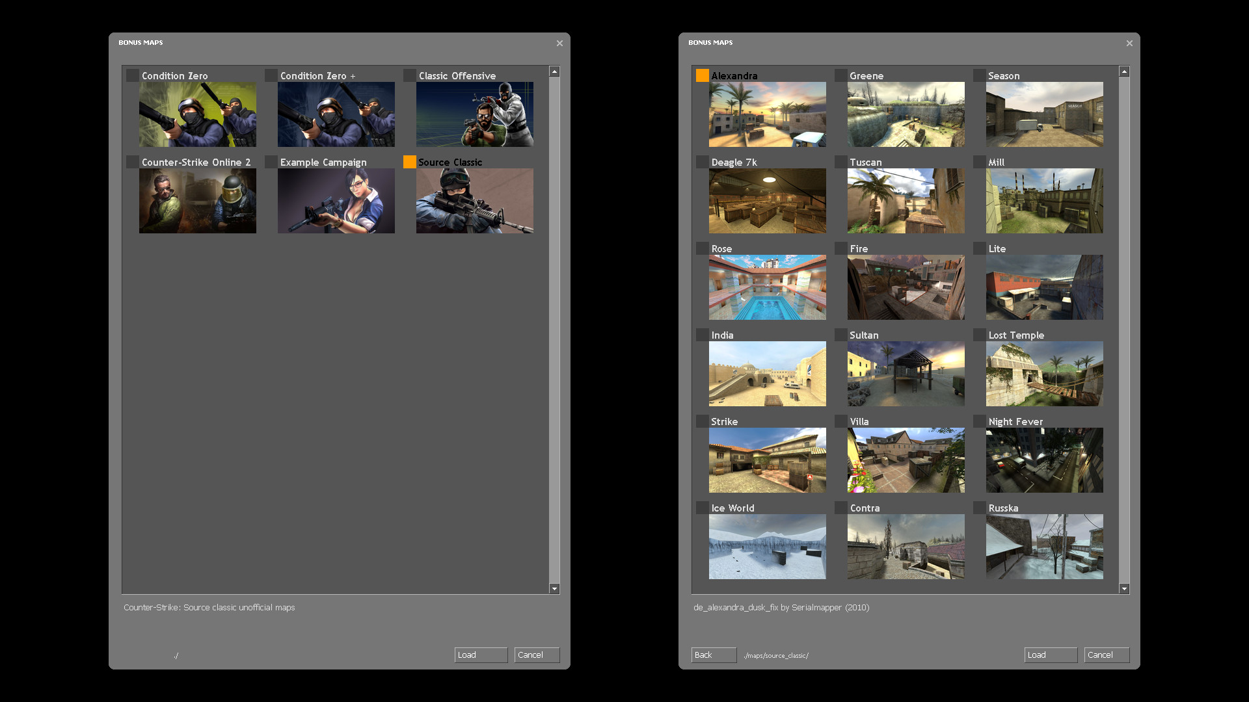Select the Night Fever map preview
1249x702 pixels.
click(x=1045, y=460)
